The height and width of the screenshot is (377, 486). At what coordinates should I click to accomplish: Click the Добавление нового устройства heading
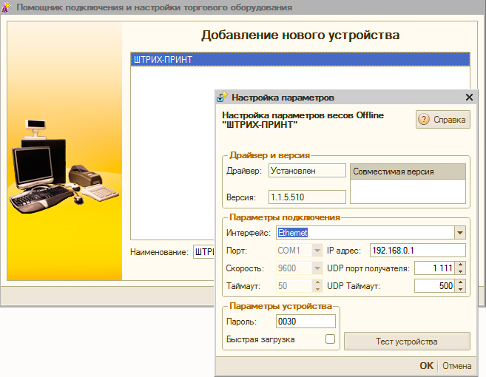tap(300, 35)
